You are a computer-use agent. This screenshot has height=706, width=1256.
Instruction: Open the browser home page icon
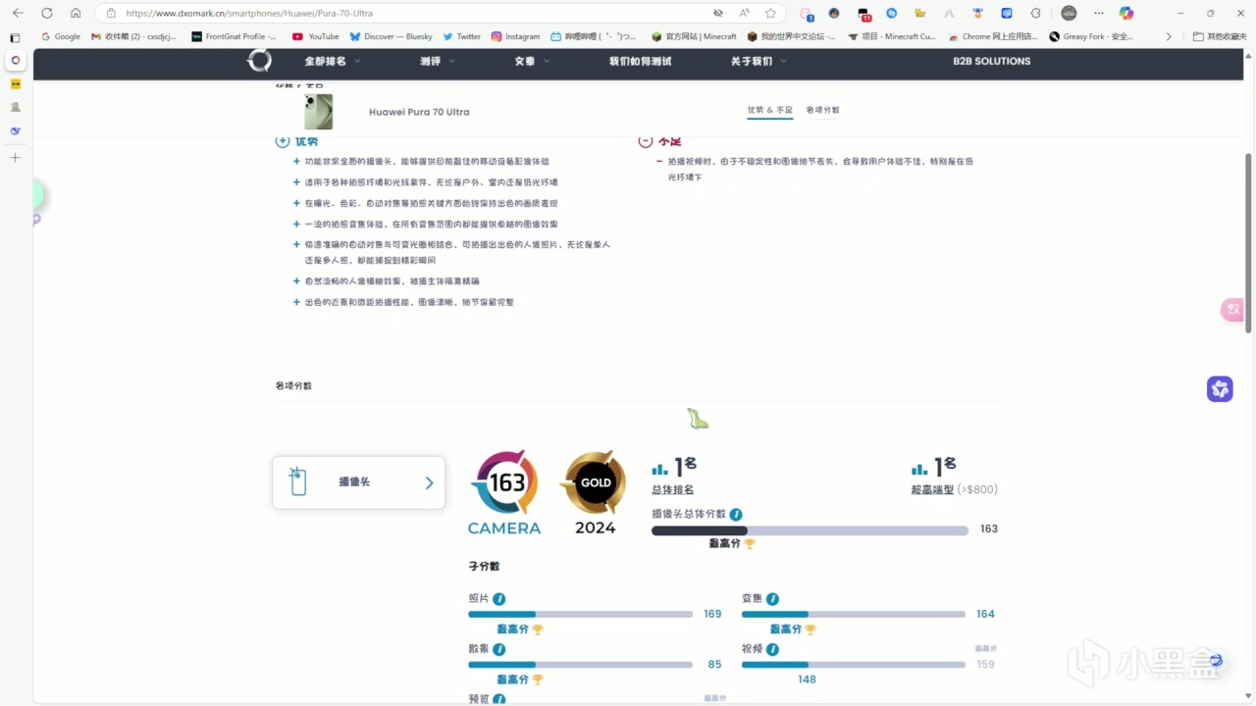[76, 13]
